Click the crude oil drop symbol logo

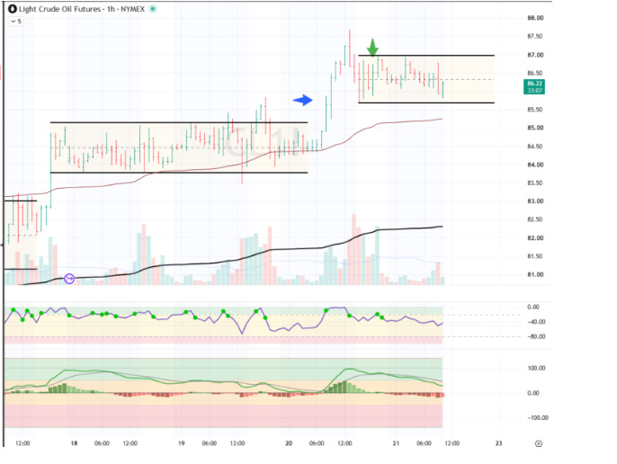pos(13,9)
